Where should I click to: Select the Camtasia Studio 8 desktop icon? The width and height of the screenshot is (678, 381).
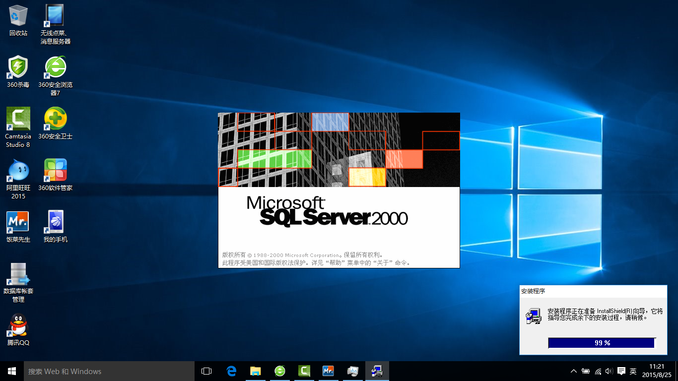(18, 127)
